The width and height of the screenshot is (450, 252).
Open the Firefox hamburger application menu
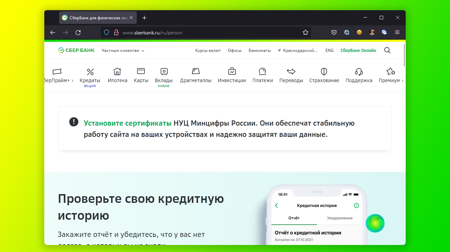397,32
